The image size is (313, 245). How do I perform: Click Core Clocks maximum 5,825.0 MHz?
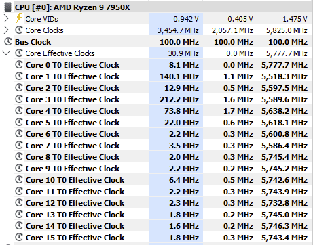click(x=287, y=30)
